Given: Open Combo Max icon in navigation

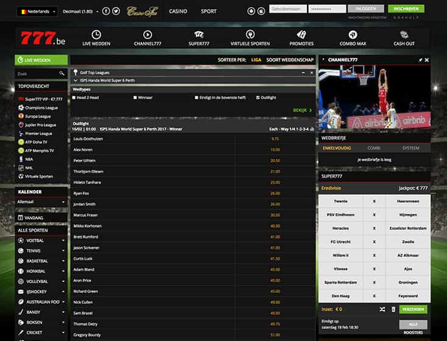Looking at the screenshot, I should pyautogui.click(x=353, y=35).
